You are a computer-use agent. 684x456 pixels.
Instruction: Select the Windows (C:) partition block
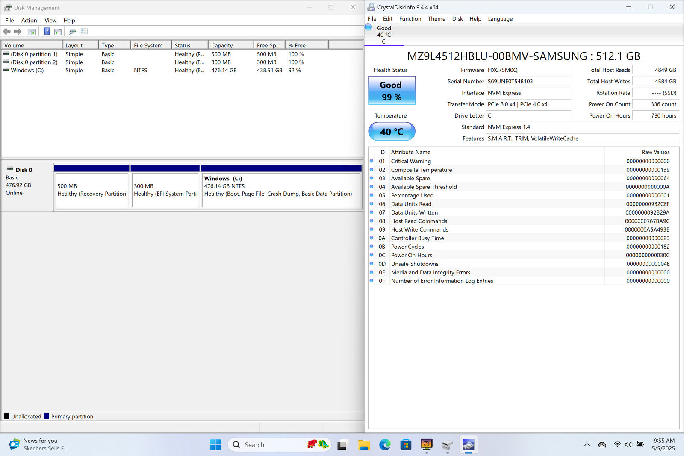281,190
